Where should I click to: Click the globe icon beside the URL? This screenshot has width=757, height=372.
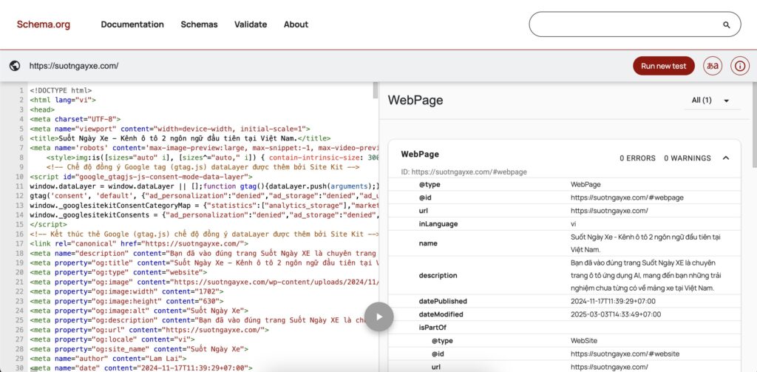[15, 66]
